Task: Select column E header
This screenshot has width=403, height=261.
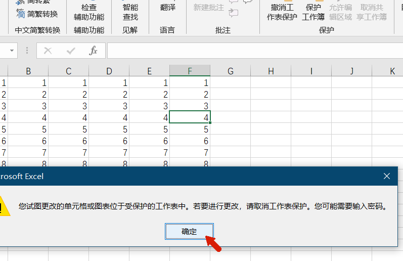Action: point(149,71)
